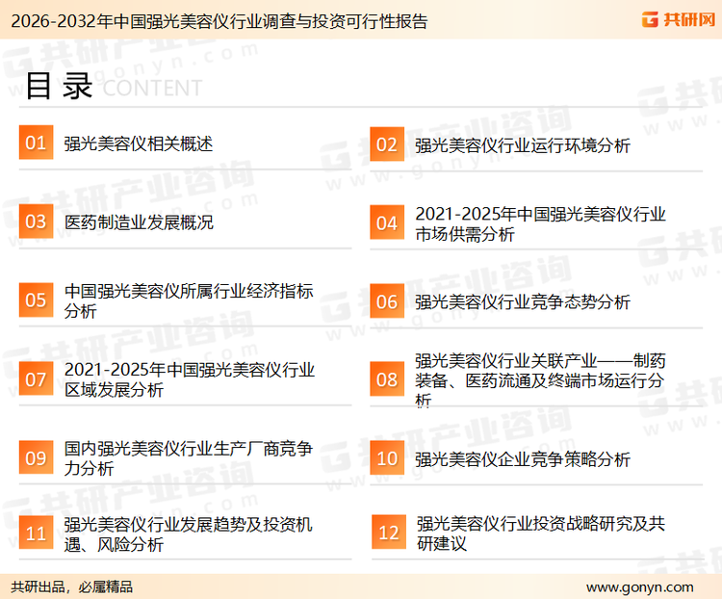Select the 10 chapter number box

[x=386, y=458]
